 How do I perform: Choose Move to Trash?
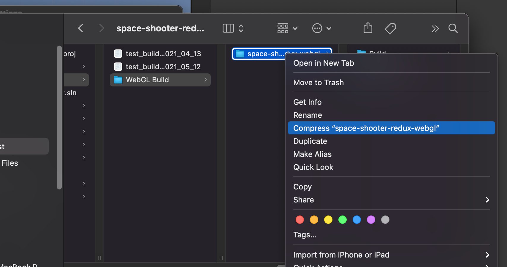tap(391, 83)
